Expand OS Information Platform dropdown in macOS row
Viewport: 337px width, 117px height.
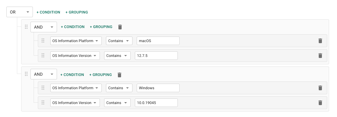[x=76, y=41]
